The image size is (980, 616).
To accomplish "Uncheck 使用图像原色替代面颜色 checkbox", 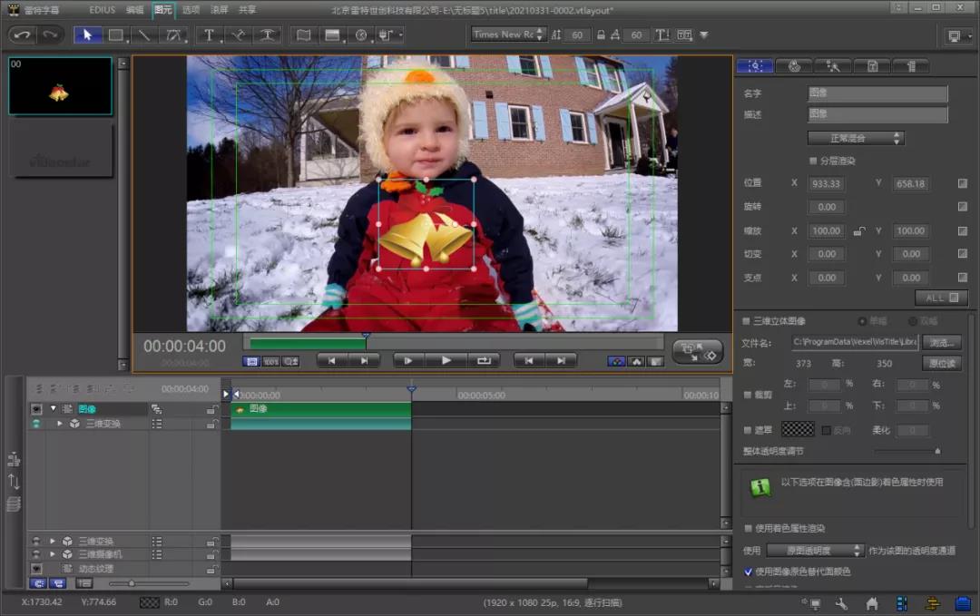I will [x=748, y=572].
